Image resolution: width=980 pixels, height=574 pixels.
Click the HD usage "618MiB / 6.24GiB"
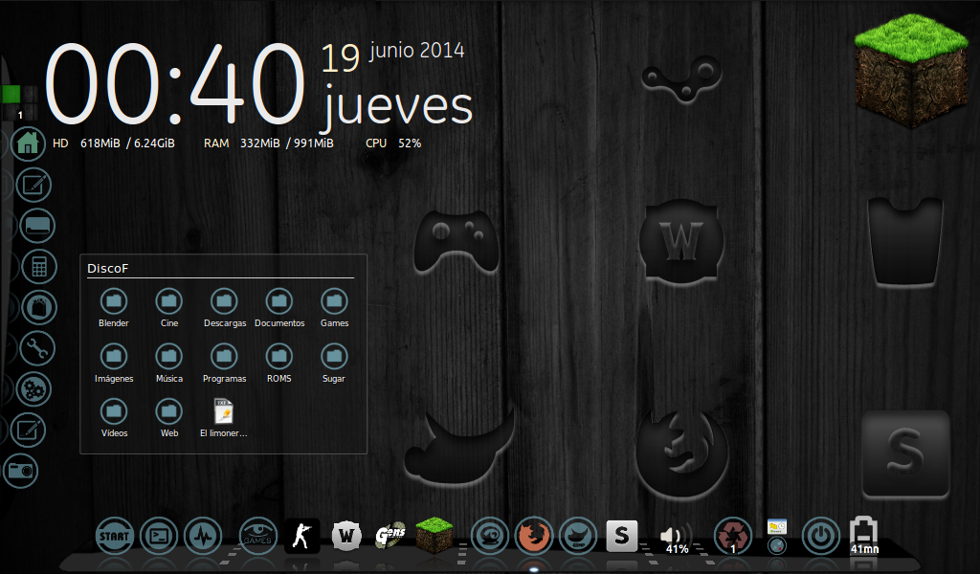(127, 143)
